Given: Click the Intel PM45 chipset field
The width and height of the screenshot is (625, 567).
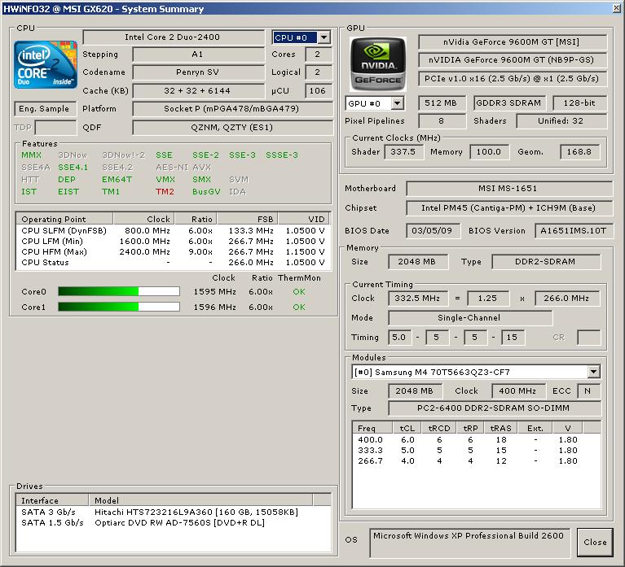Looking at the screenshot, I should (509, 208).
